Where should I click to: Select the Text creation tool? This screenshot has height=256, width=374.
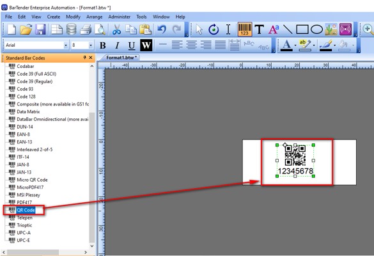pyautogui.click(x=260, y=29)
